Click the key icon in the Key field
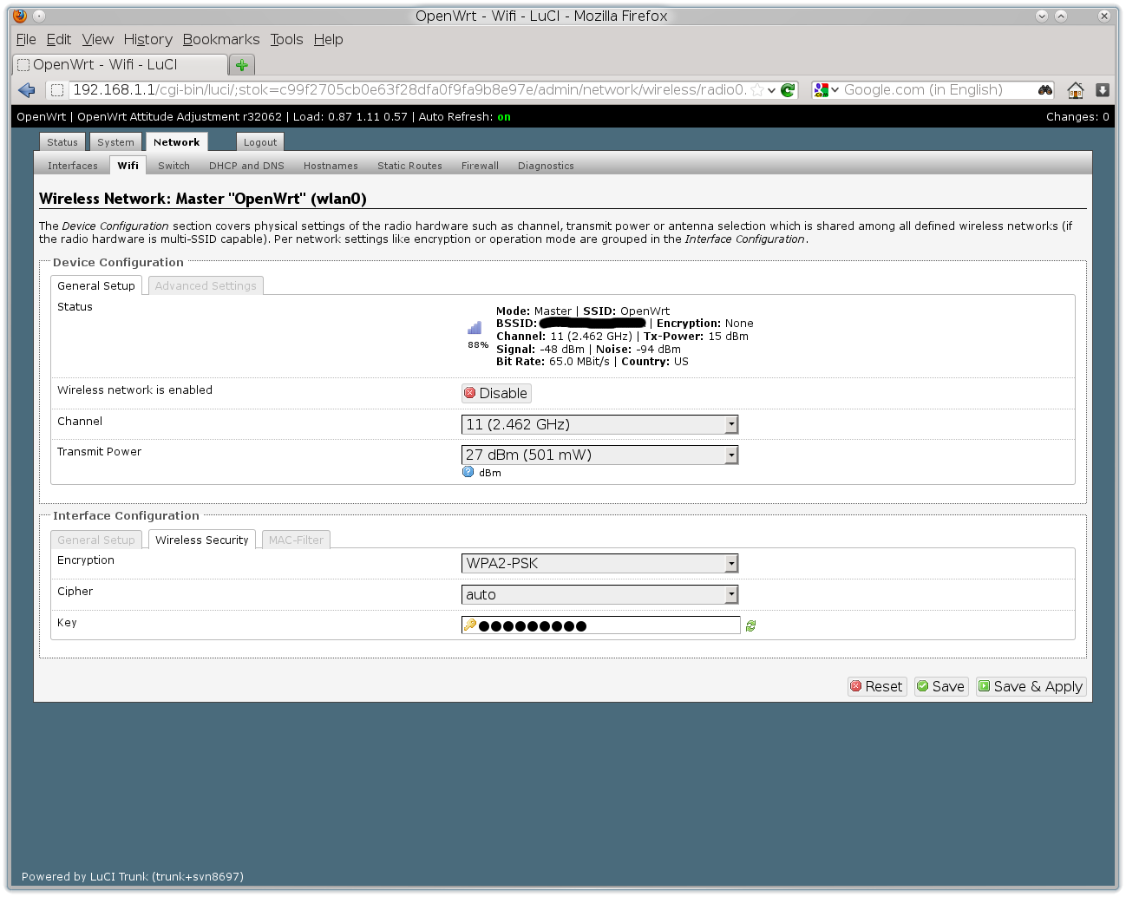The height and width of the screenshot is (897, 1126). pyautogui.click(x=470, y=625)
